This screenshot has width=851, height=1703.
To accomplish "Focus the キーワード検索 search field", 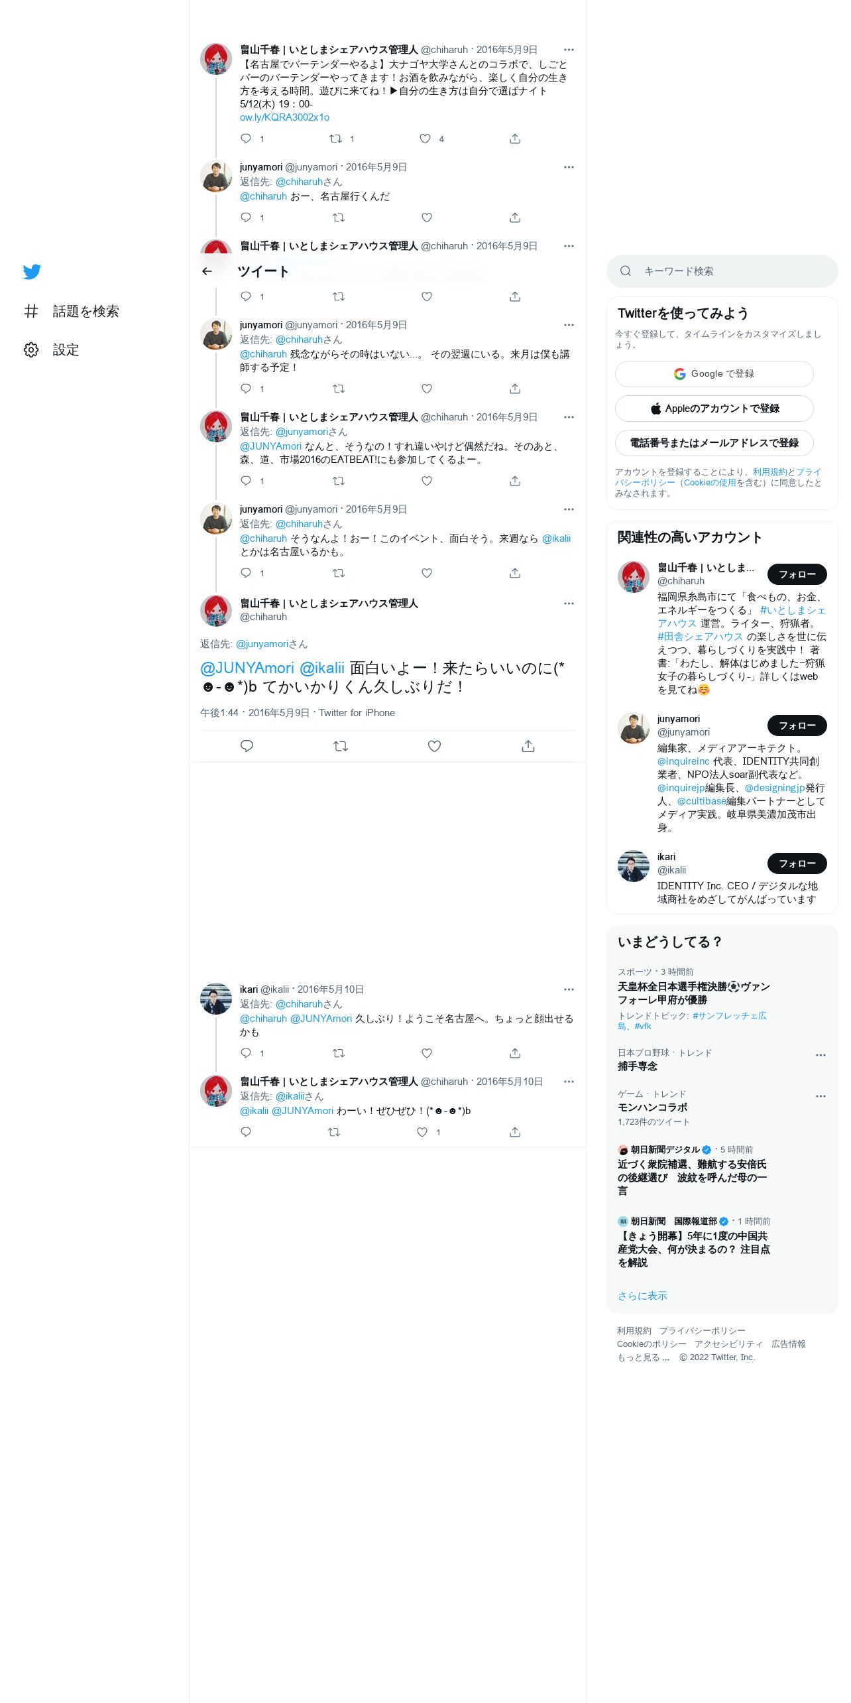I will [x=722, y=271].
